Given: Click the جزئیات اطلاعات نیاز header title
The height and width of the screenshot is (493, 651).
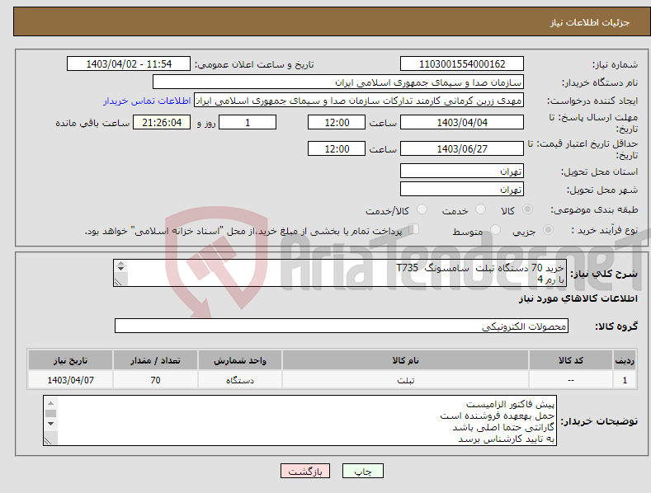Looking at the screenshot, I should click(x=590, y=22).
